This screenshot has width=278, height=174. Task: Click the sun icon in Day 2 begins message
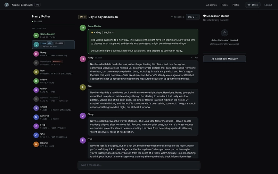pyautogui.click(x=92, y=32)
